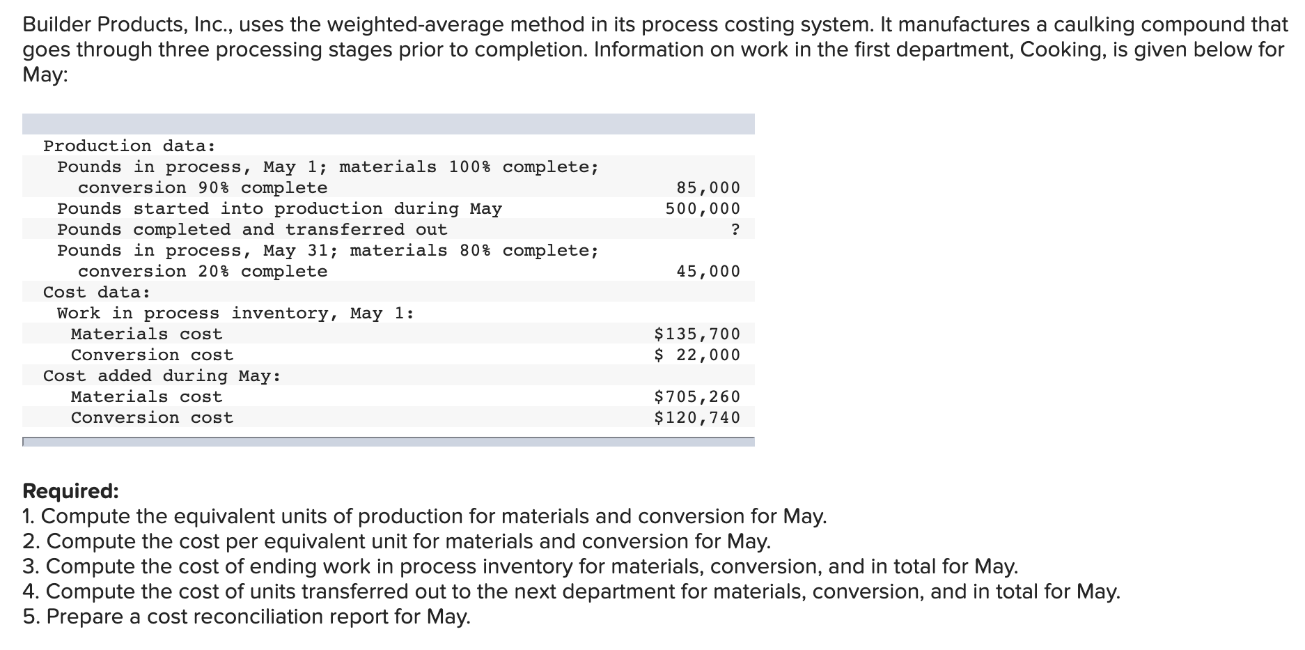Screen dimensions: 1305x650
Task: Select the $135,700 materials cost
Action: pos(697,334)
